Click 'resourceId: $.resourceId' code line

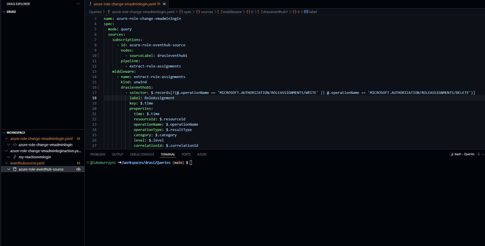tap(160, 119)
